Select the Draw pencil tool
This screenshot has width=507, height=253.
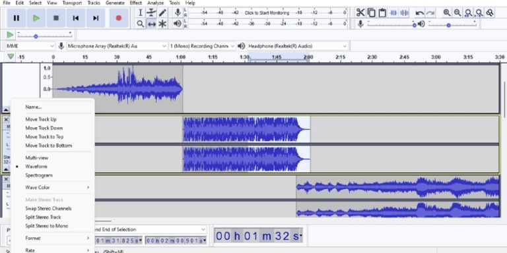(162, 13)
